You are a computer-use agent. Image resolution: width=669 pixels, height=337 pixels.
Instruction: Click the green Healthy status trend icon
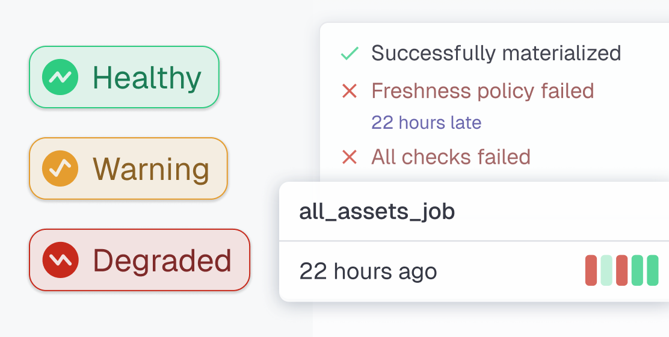click(x=60, y=77)
